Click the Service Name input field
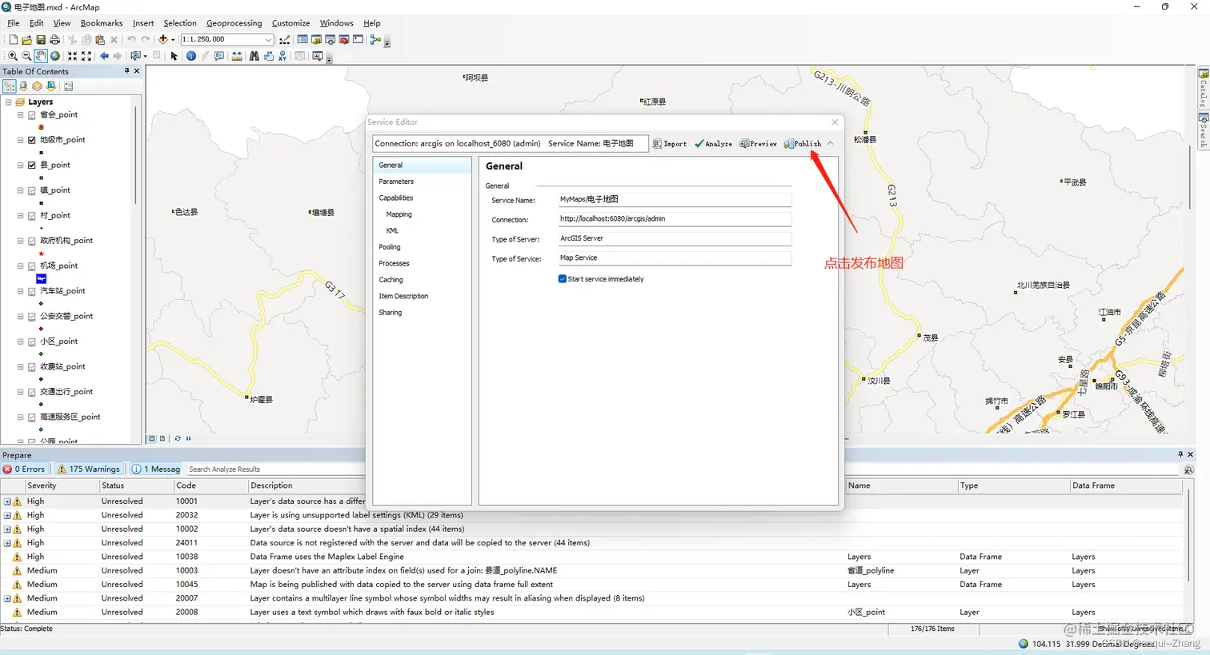Screen dimensions: 1210x655 [675, 199]
